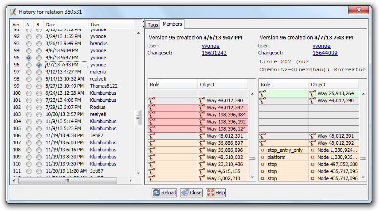The image size is (380, 212).
Task: Select the version 102 row by Rockus
Action: tap(73, 108)
